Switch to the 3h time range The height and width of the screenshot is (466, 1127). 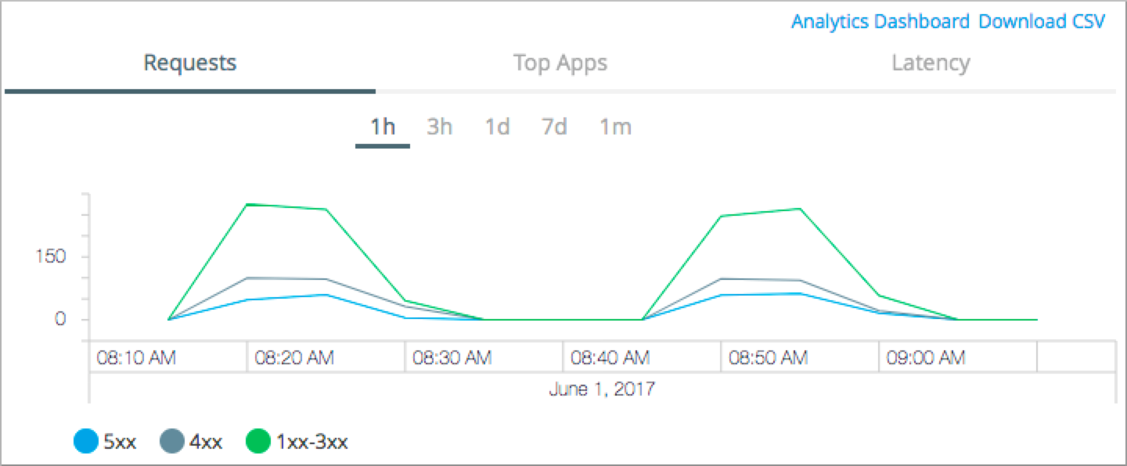pos(438,127)
